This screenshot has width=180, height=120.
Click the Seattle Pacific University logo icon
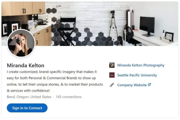112,75
